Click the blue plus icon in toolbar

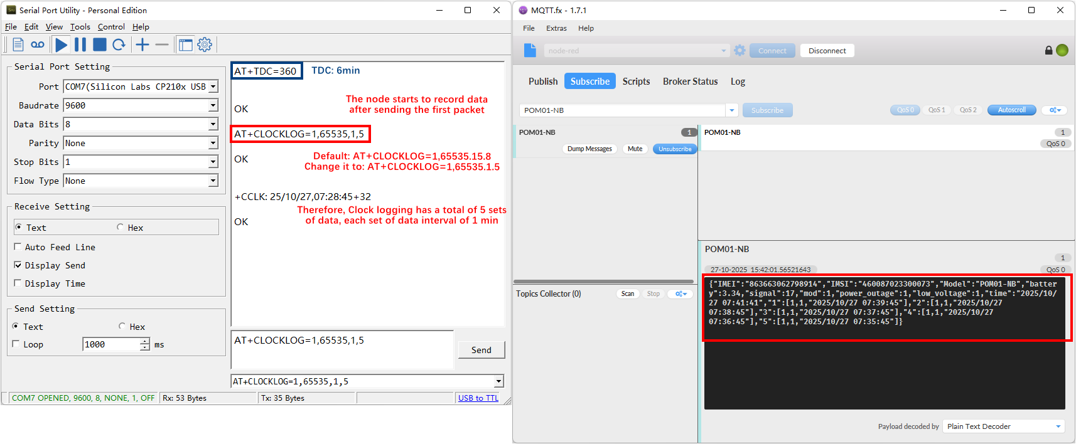click(143, 45)
